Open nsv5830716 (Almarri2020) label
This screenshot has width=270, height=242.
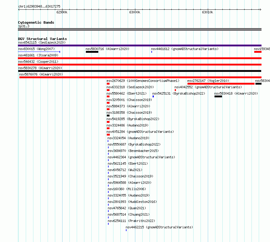(x=107, y=49)
